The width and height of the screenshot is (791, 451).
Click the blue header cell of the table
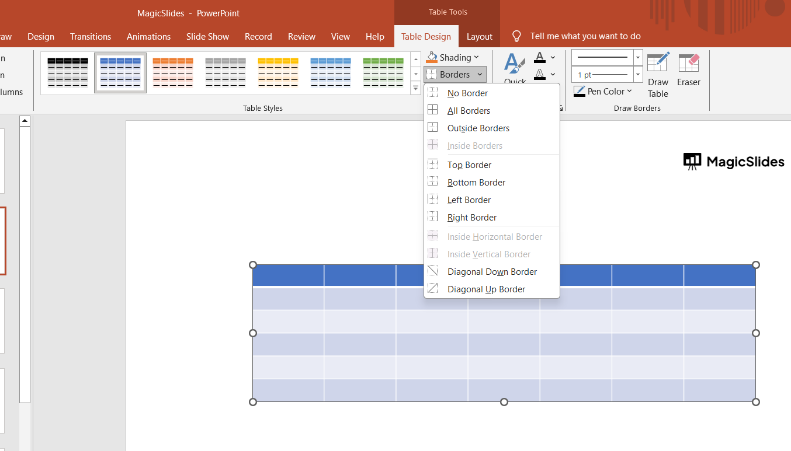coord(288,275)
